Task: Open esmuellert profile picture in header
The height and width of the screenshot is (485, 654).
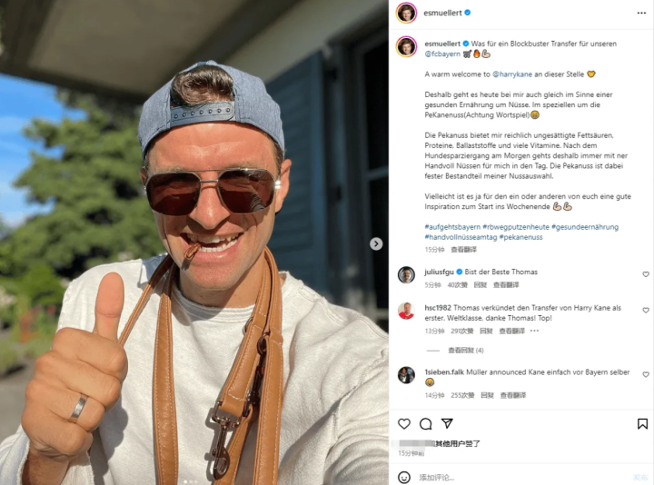Action: tap(406, 13)
